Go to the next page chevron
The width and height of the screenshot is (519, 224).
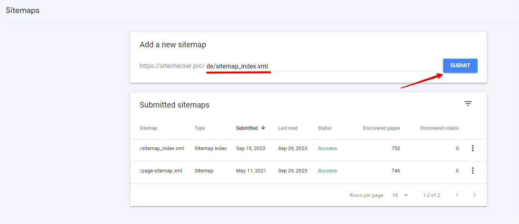click(x=474, y=195)
